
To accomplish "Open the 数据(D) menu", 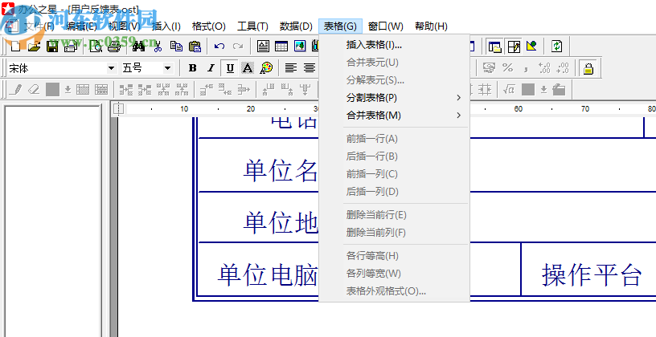I will pos(296,26).
